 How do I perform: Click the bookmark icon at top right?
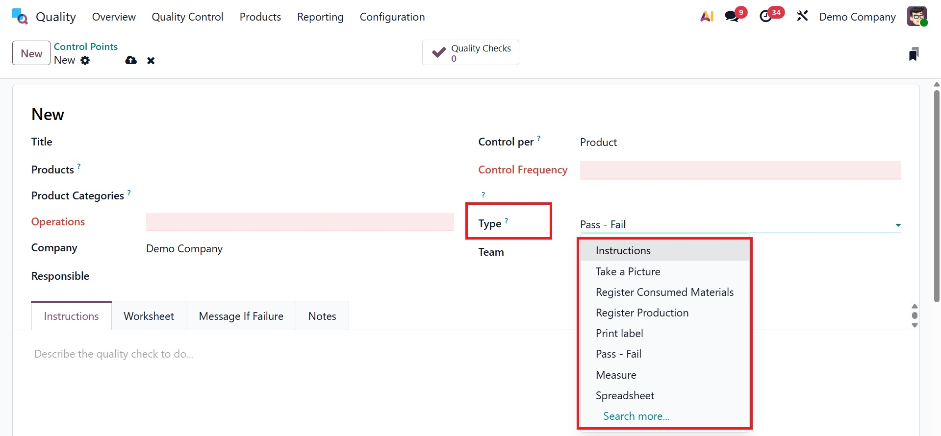(913, 54)
